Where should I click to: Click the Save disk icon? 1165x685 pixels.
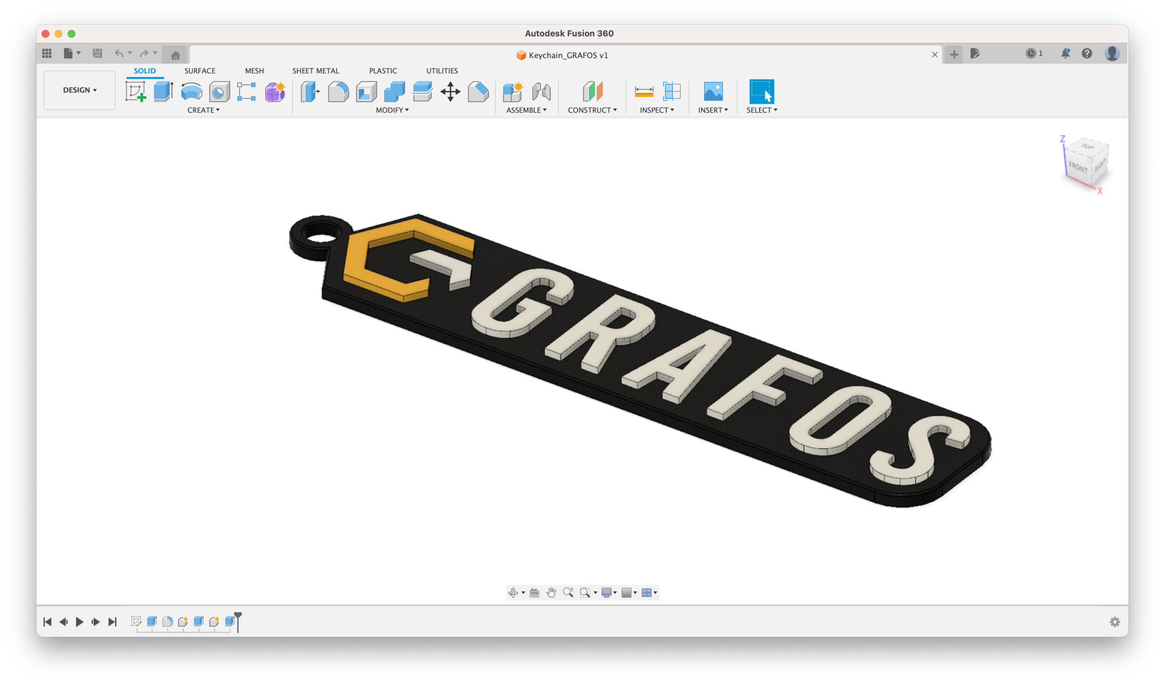click(97, 53)
